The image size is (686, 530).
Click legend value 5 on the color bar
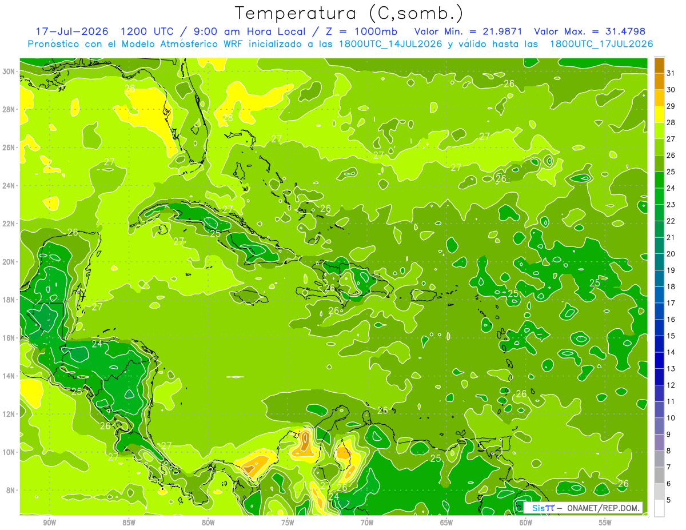[x=668, y=500]
